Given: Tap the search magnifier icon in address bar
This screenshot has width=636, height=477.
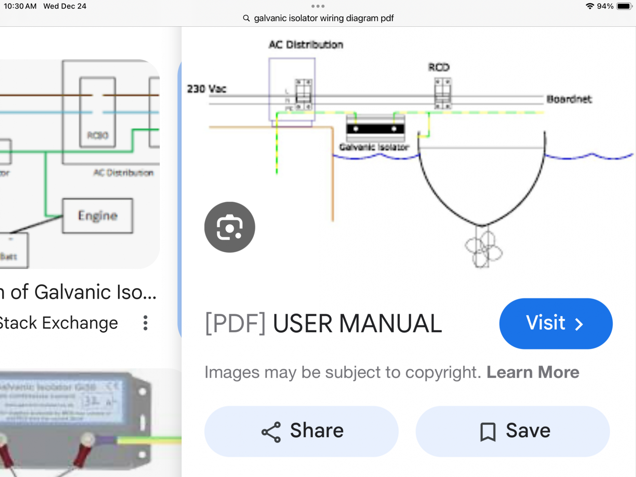Looking at the screenshot, I should pyautogui.click(x=246, y=18).
